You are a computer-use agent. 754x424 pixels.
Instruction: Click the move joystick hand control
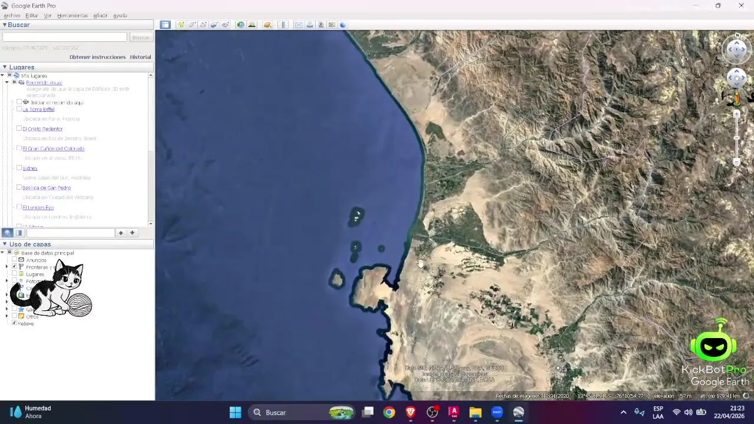click(x=737, y=78)
